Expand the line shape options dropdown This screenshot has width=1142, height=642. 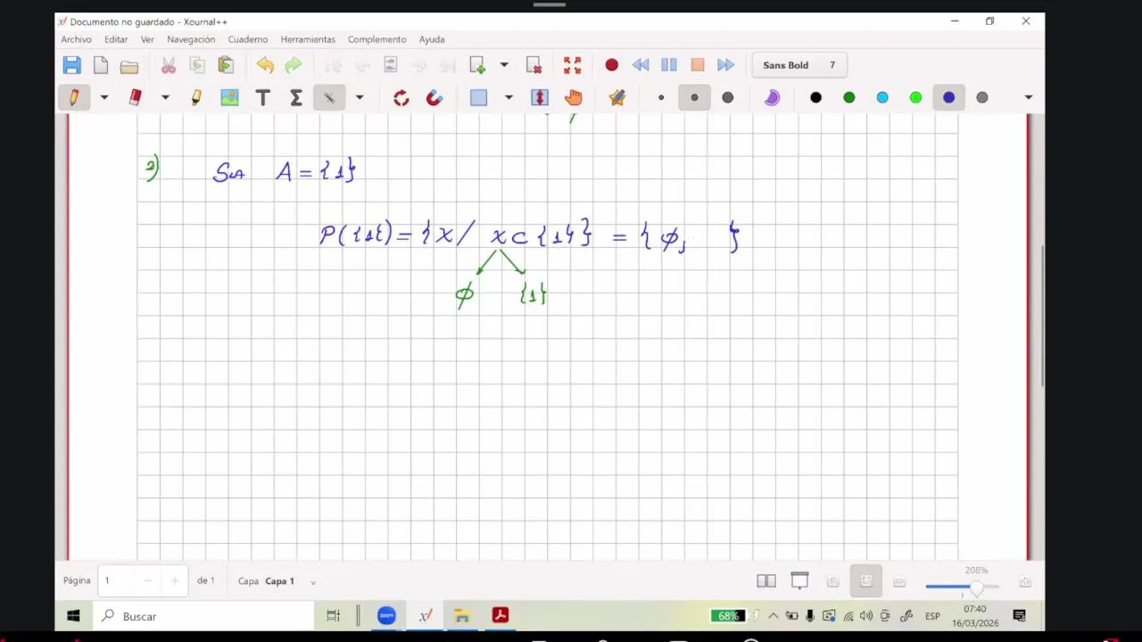point(360,97)
